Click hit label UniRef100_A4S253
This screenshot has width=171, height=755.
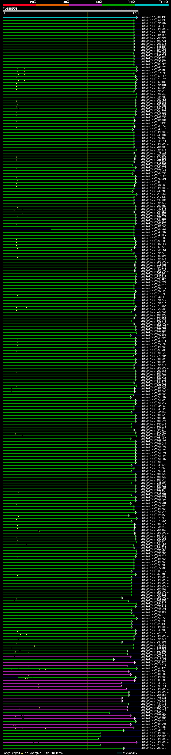pos(153,600)
